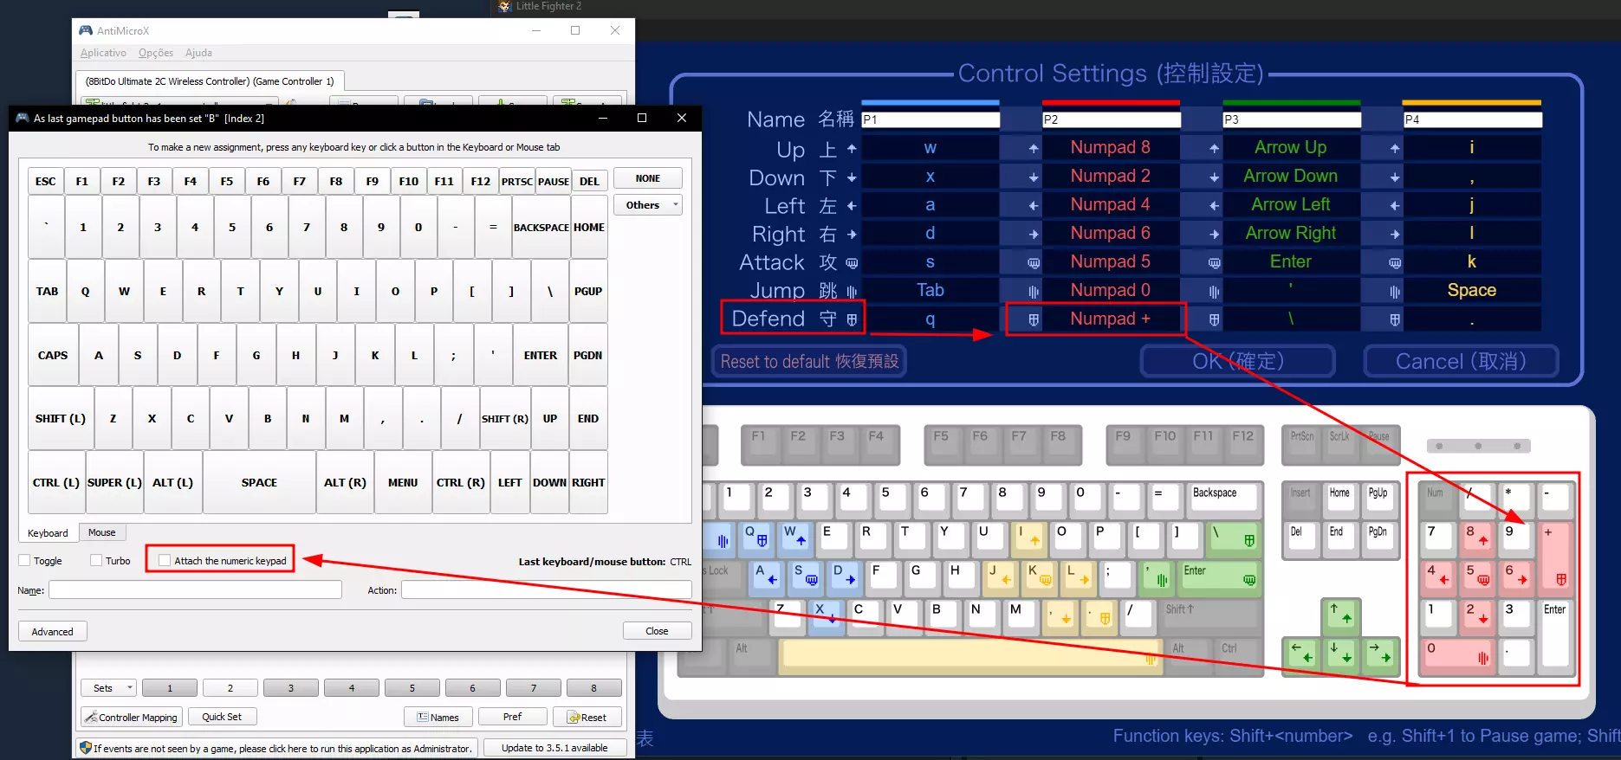The height and width of the screenshot is (760, 1621).
Task: Switch to the Keyboard tab
Action: click(48, 533)
